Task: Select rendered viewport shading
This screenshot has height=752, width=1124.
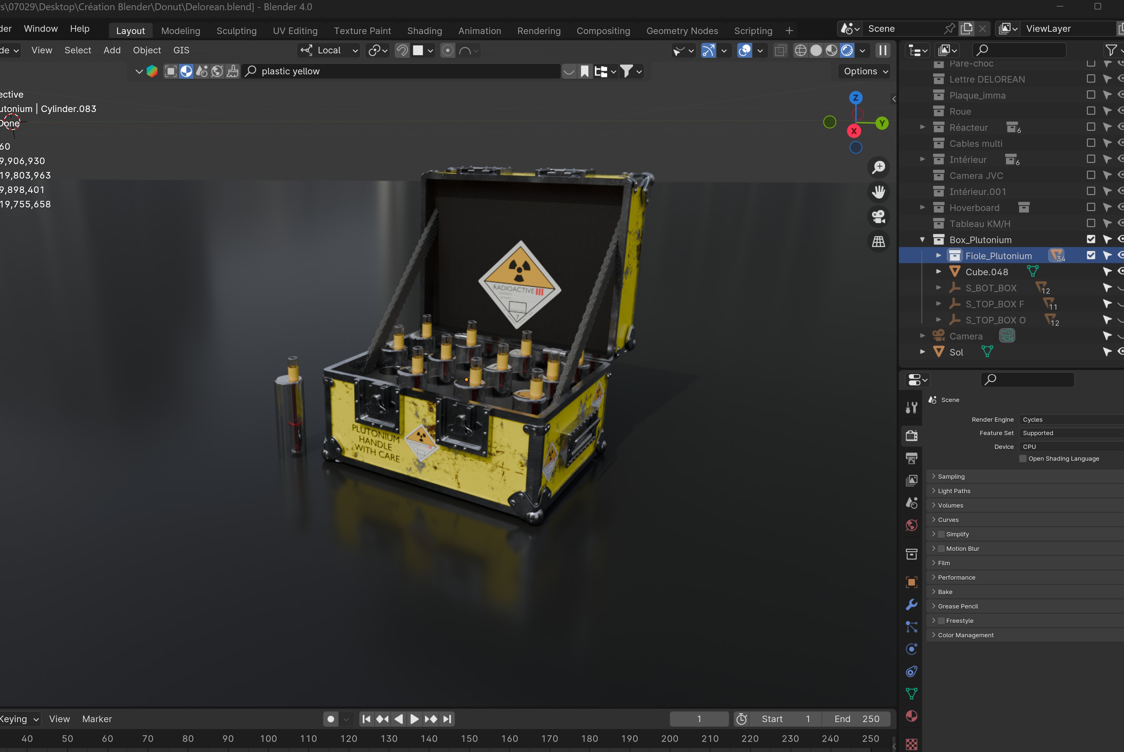Action: tap(847, 50)
